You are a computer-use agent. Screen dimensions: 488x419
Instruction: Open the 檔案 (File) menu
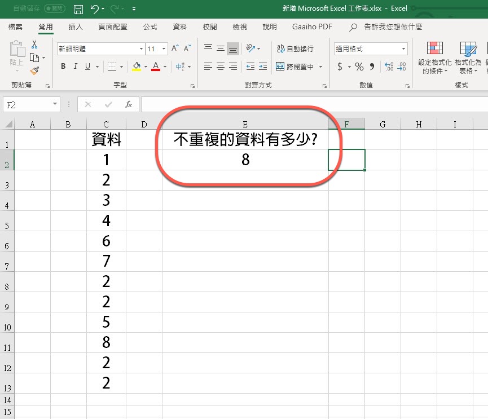15,27
